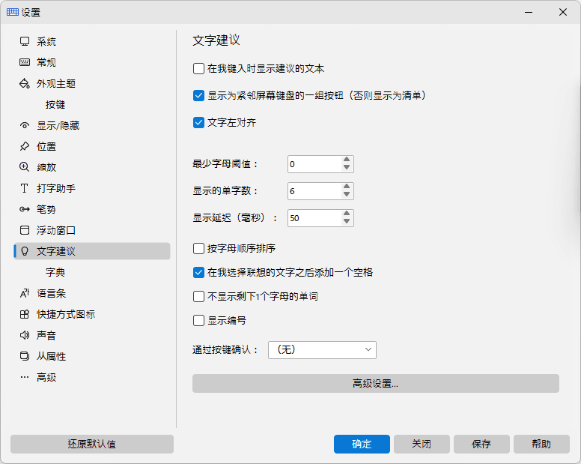Viewport: 581px width, 464px height.
Task: Decrease 显示的单字数 with down arrow
Action: (x=347, y=195)
